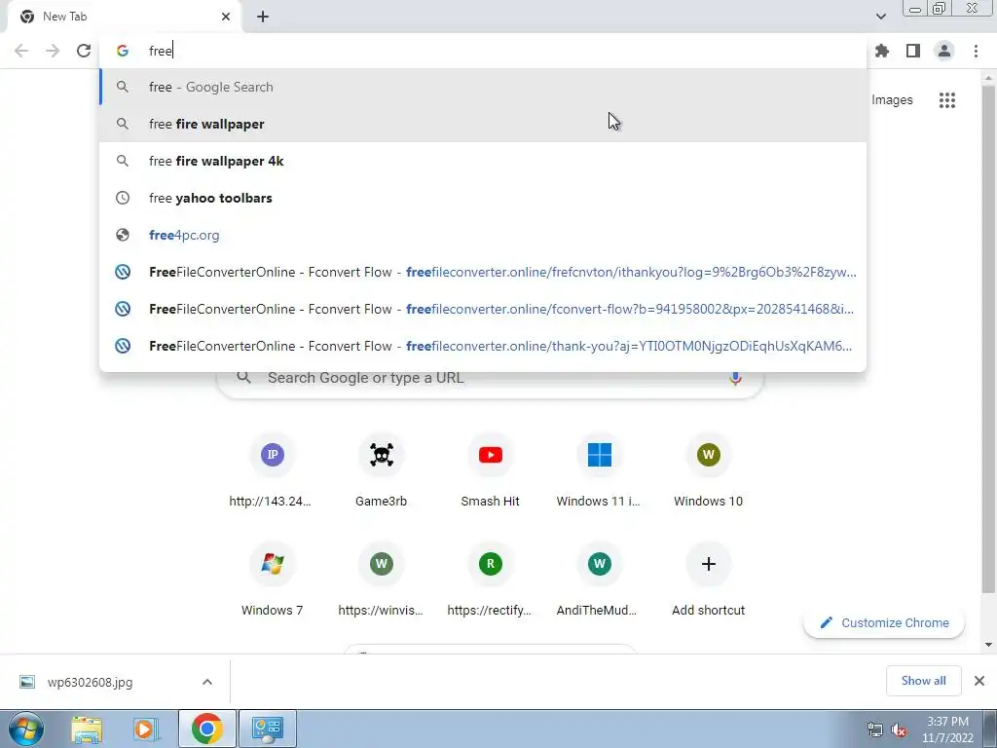
Task: Click the network tray icon
Action: (x=875, y=730)
